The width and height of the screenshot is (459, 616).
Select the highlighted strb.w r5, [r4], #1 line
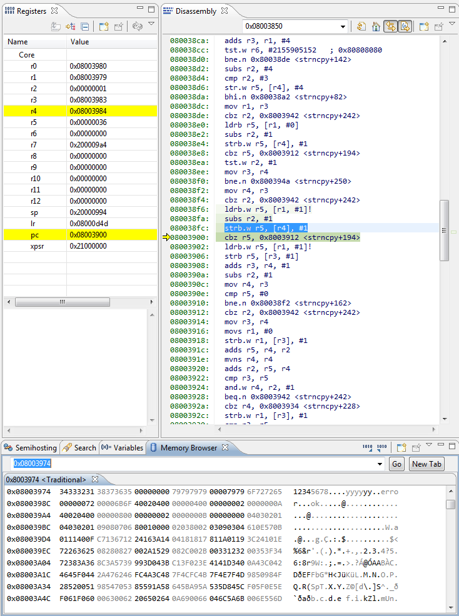tap(266, 228)
